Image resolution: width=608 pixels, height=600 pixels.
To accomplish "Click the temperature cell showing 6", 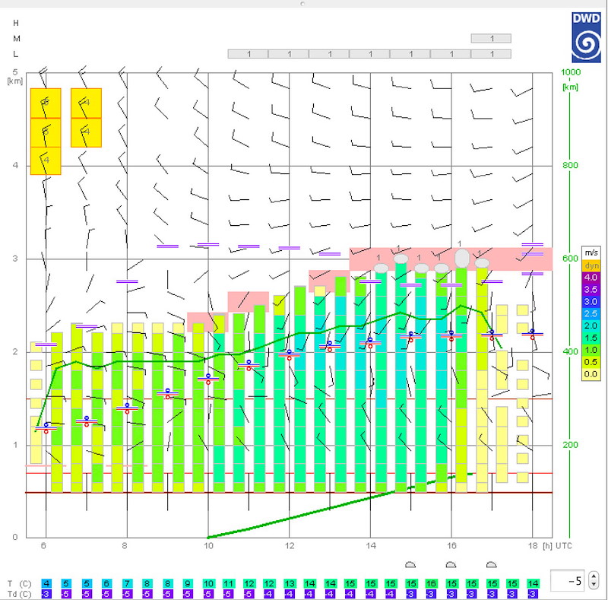I will tap(106, 583).
